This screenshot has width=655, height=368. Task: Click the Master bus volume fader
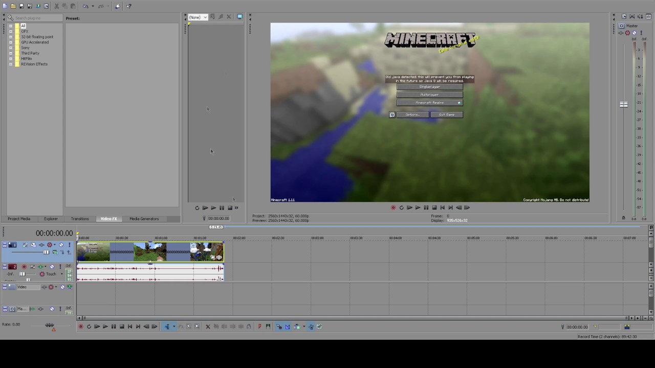click(x=623, y=104)
